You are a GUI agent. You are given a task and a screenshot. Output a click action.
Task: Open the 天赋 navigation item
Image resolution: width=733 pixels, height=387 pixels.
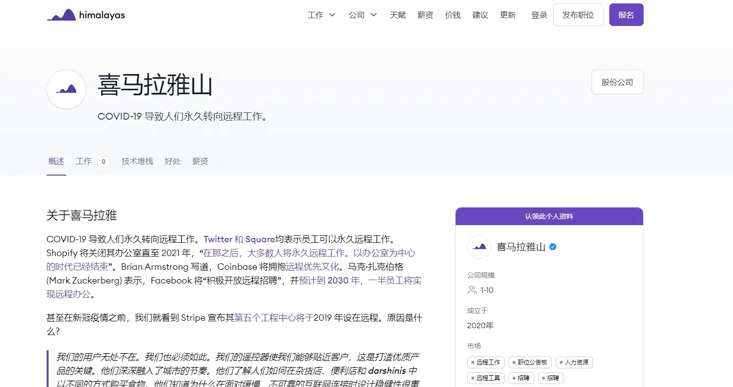(398, 15)
